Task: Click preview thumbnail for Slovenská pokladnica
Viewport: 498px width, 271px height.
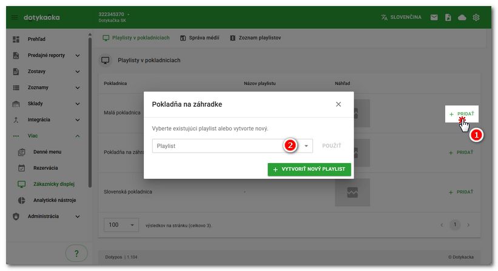Action: coord(352,192)
